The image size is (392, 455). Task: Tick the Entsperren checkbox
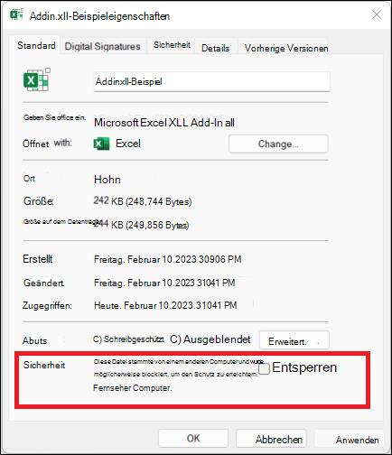pyautogui.click(x=264, y=368)
